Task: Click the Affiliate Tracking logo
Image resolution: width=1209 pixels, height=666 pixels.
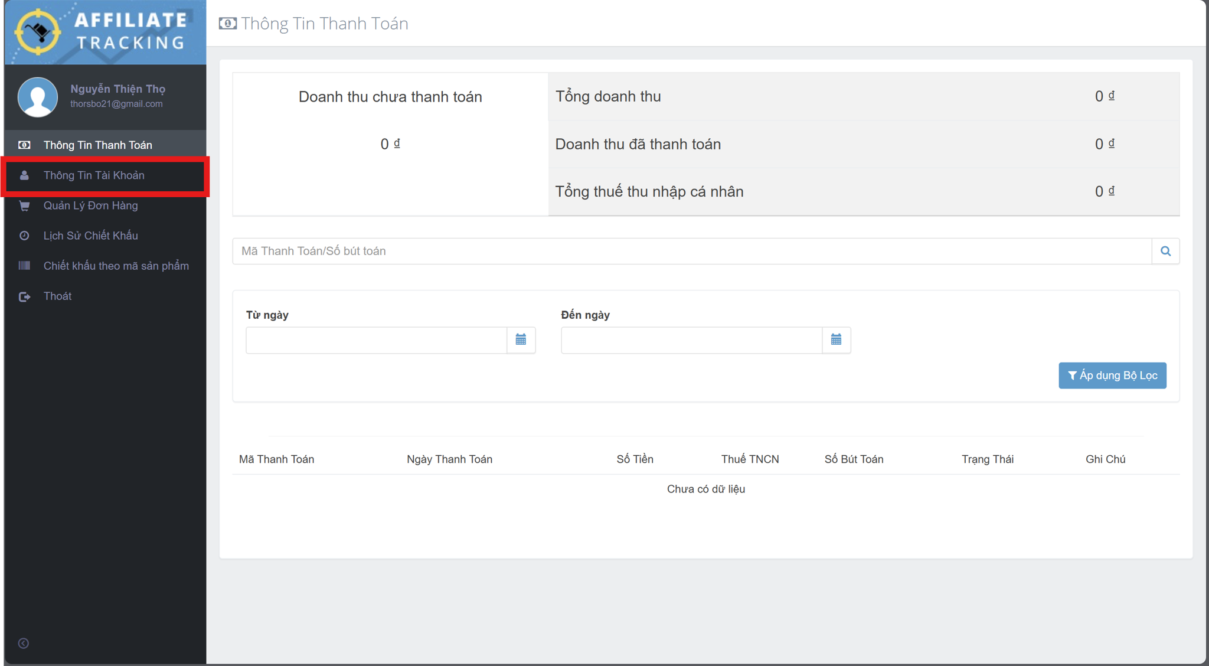Action: (x=105, y=32)
